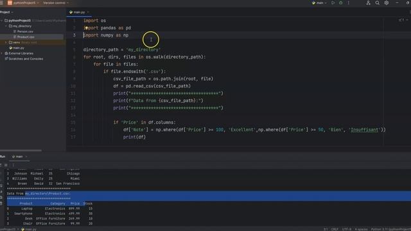Open the Project view dropdown

click(6, 12)
